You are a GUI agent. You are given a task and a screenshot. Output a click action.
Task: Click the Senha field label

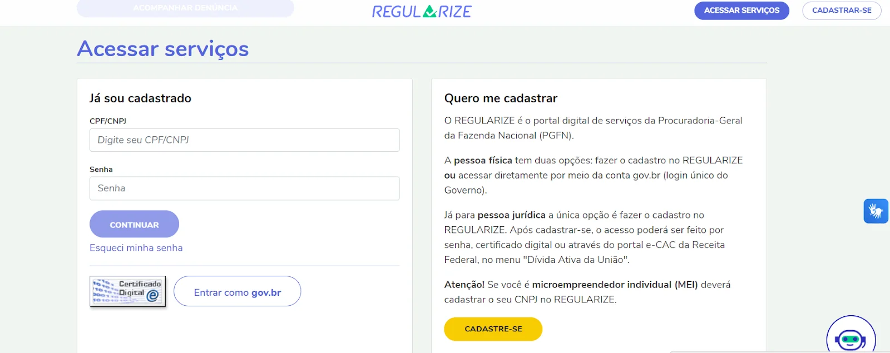click(101, 170)
